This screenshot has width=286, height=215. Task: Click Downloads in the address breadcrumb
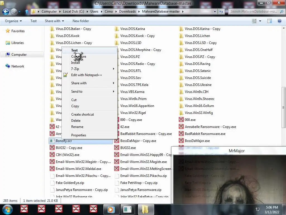point(127,11)
